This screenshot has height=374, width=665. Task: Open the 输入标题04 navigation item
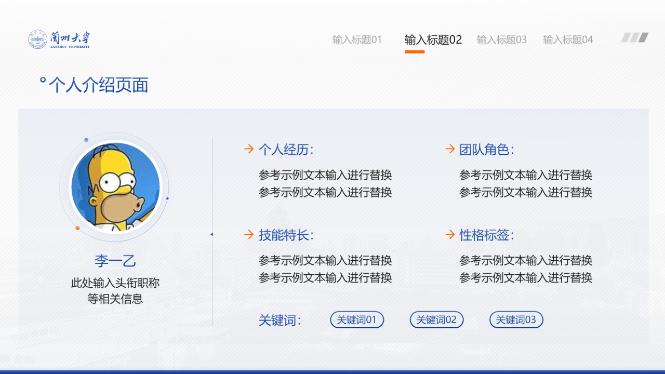click(x=567, y=39)
